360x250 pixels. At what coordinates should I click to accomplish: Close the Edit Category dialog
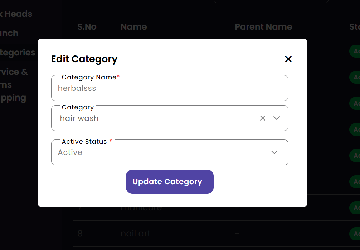(x=288, y=59)
